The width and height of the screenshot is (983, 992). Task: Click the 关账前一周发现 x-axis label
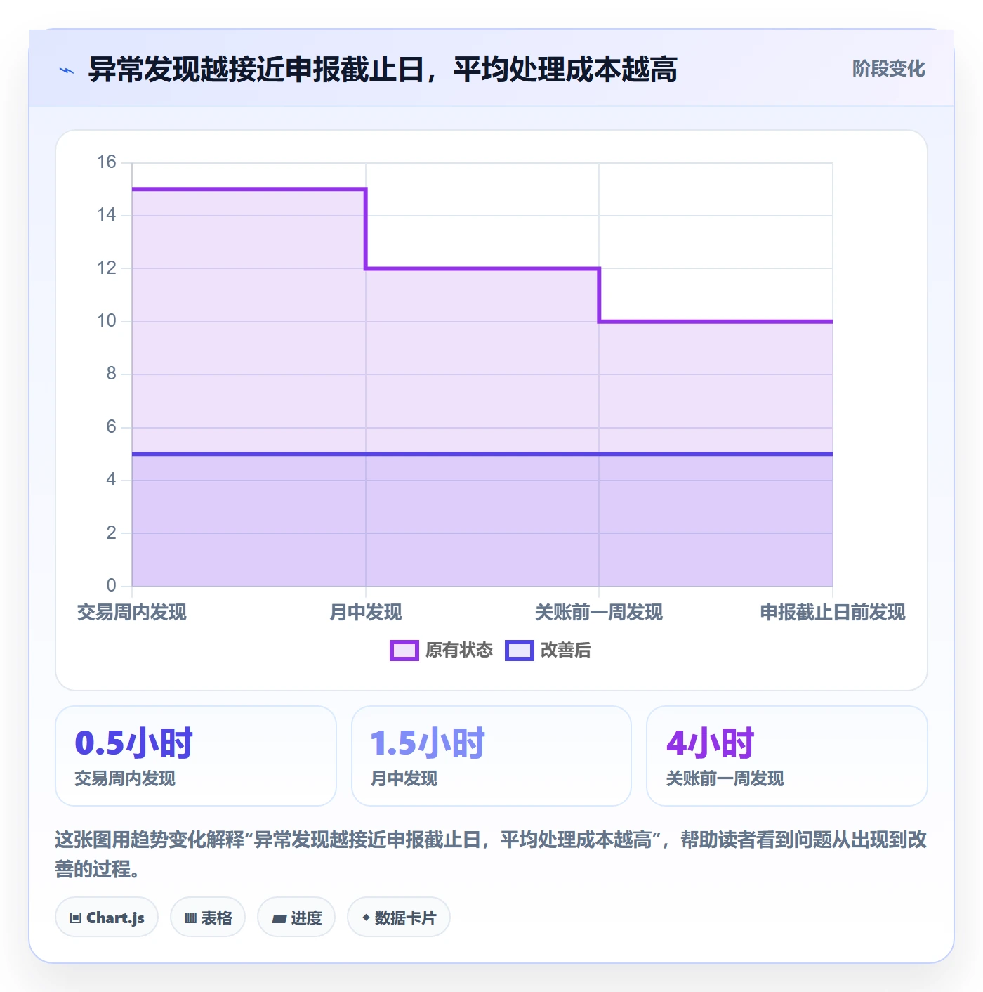[x=599, y=613]
